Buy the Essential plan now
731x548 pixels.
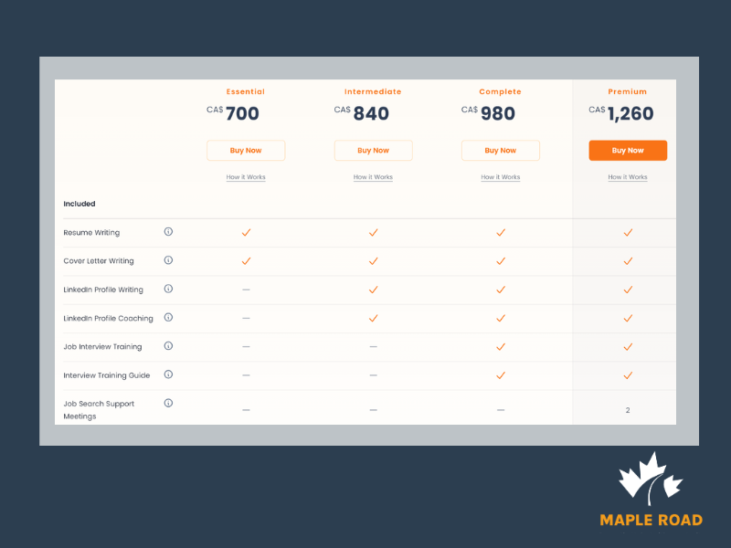(x=246, y=151)
